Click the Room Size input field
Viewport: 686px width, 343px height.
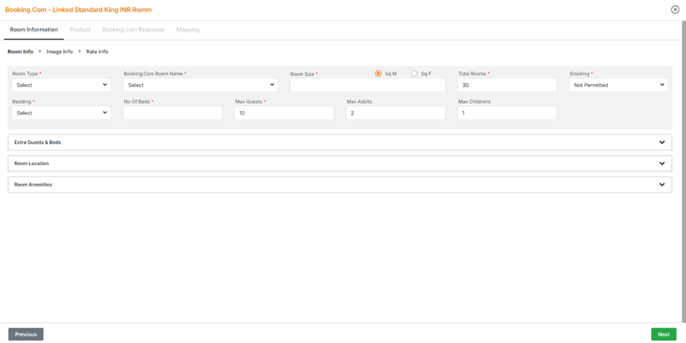pyautogui.click(x=367, y=85)
